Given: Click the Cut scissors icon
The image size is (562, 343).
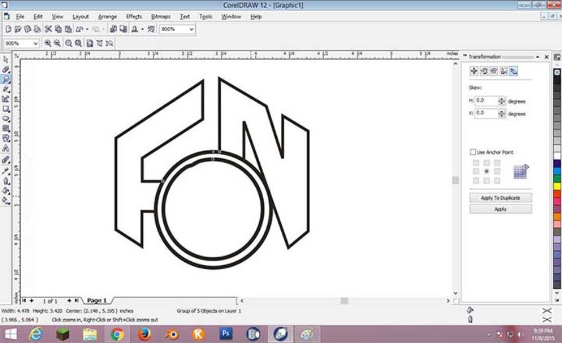Looking at the screenshot, I should [x=48, y=29].
